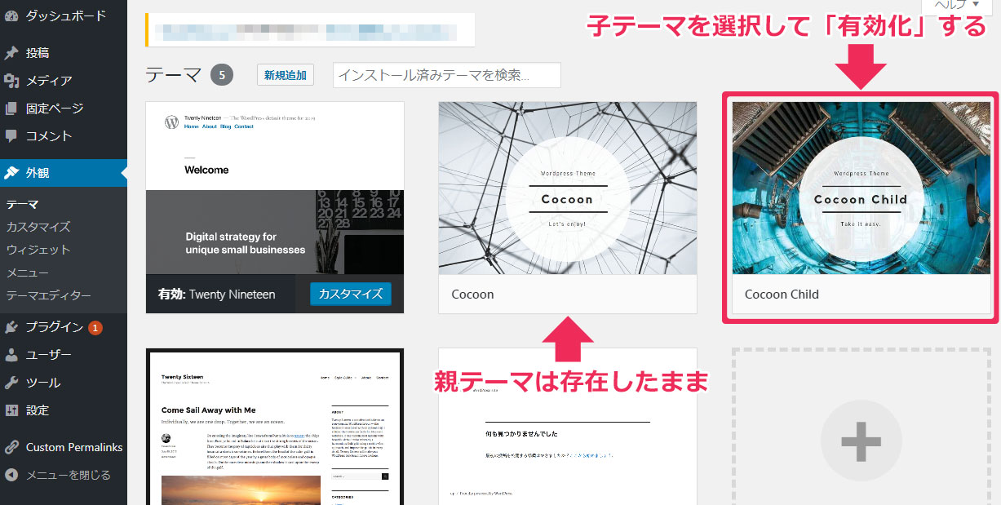Open カスタマイズ in the Appearance submenu

coord(38,227)
